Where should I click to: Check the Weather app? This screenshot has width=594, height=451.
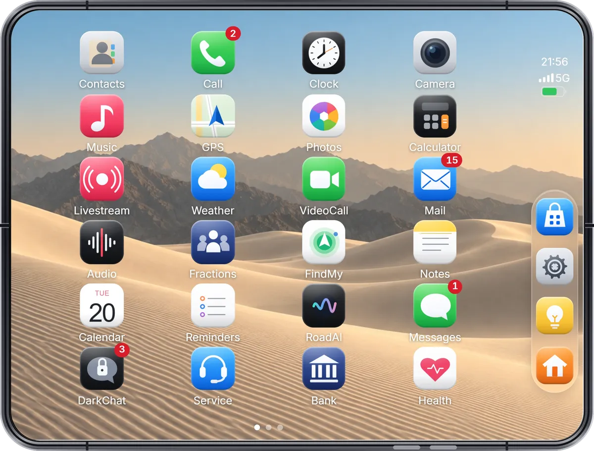tap(213, 179)
